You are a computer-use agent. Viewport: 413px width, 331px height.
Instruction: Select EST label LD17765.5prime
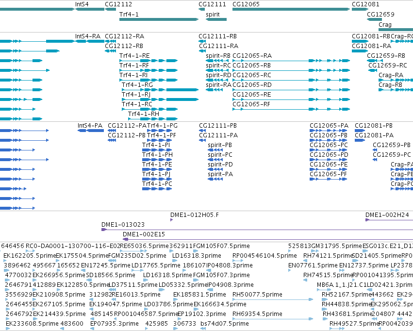[x=156, y=265]
